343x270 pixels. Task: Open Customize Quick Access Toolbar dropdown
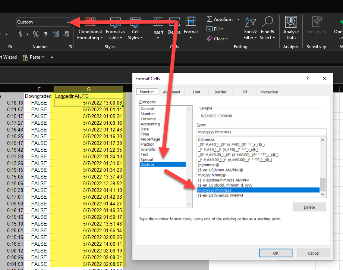click(x=52, y=57)
